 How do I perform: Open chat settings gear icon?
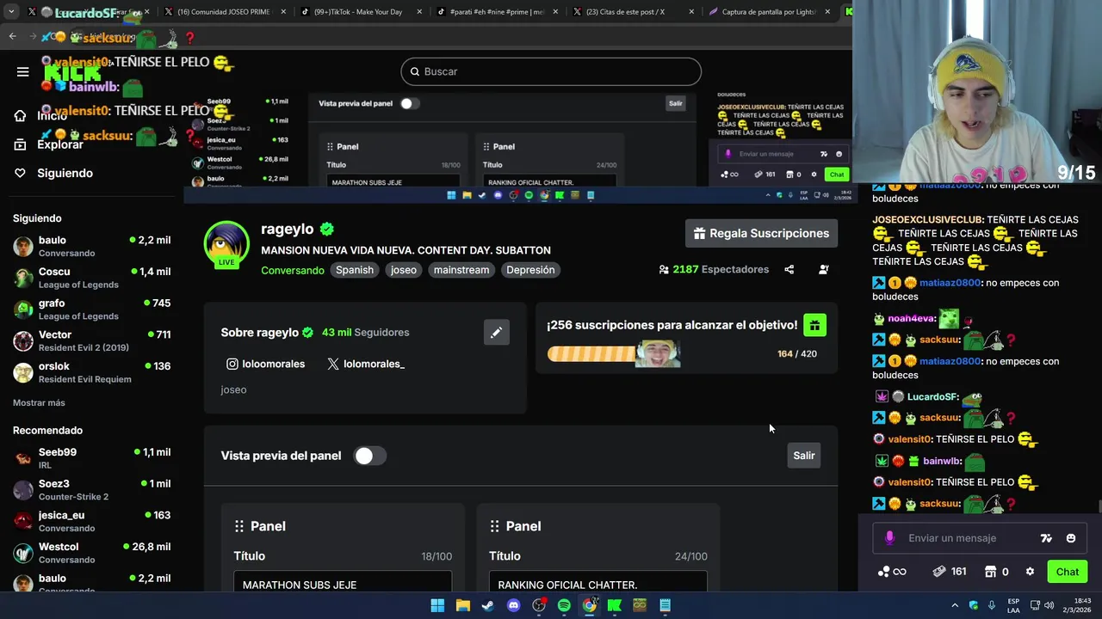point(1030,572)
